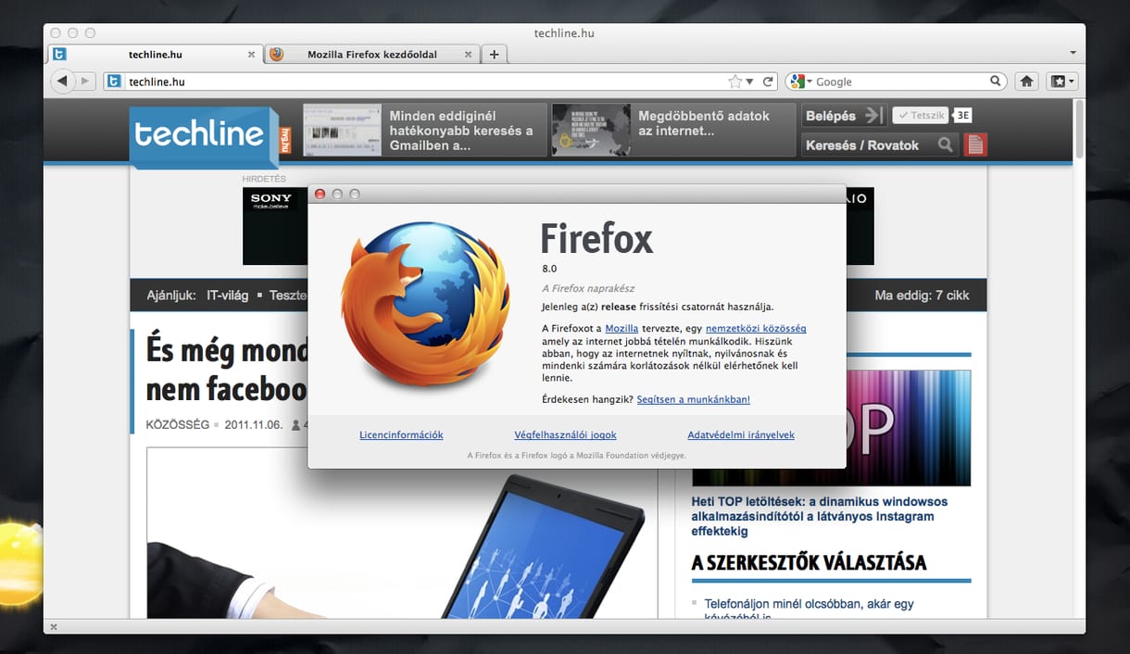This screenshot has height=654, width=1130.
Task: Click the Sony advertisement banner
Action: click(x=275, y=226)
